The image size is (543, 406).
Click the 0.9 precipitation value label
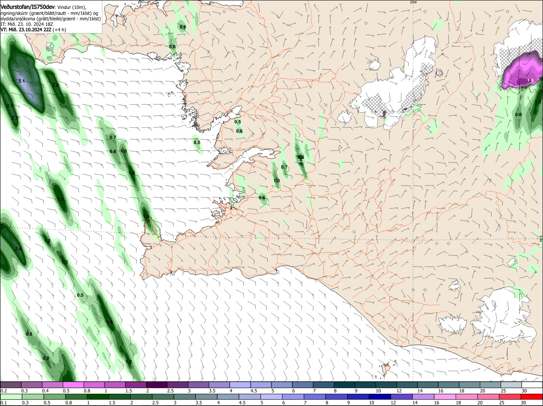(46, 358)
